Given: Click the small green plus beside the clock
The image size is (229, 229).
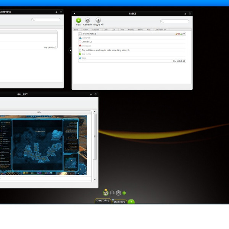Looking at the screenshot, I should point(124,193).
